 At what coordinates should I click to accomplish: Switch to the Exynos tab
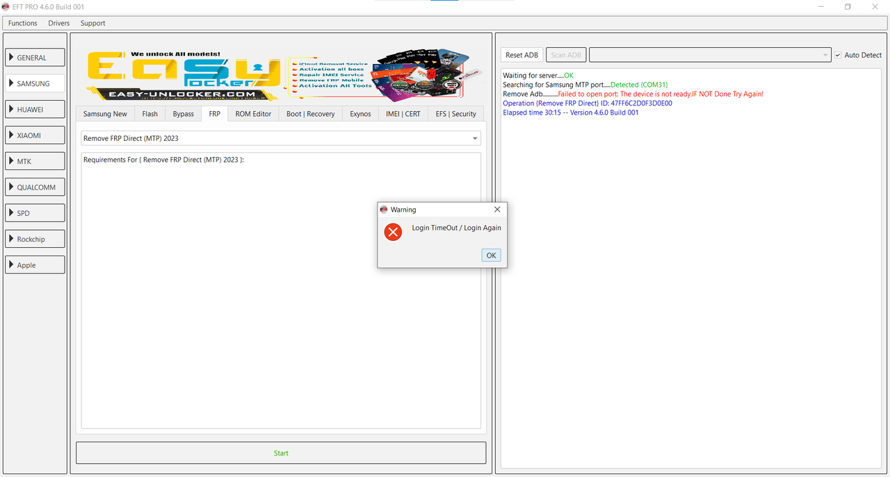[x=360, y=114]
